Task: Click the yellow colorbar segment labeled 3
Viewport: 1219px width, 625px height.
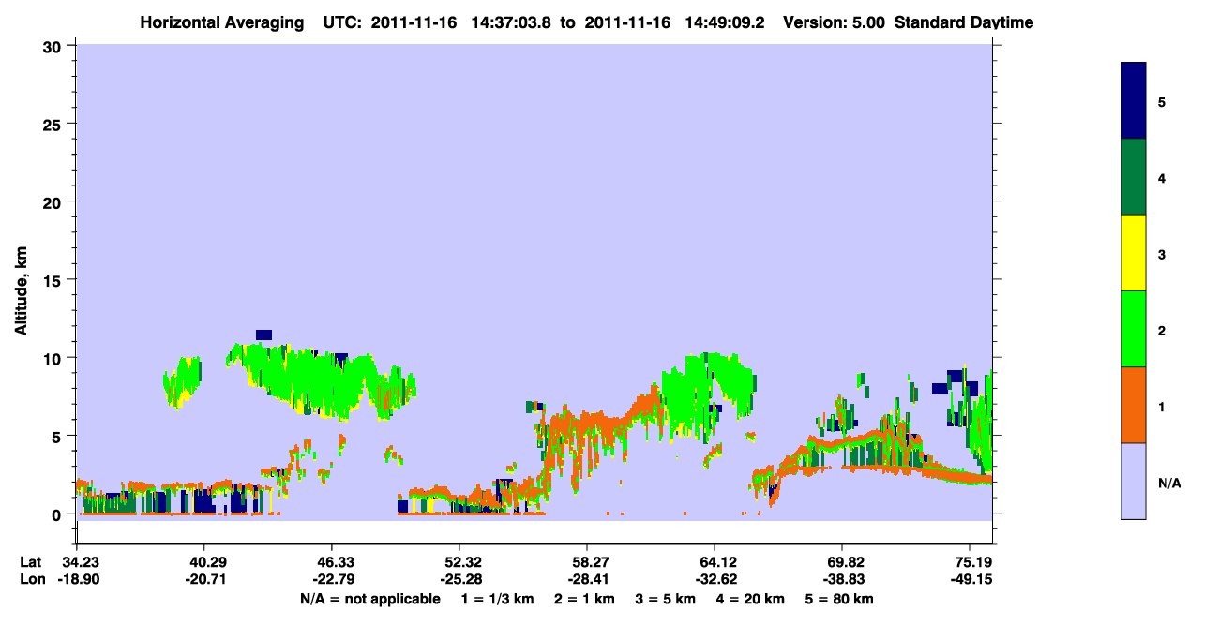Action: 1134,253
